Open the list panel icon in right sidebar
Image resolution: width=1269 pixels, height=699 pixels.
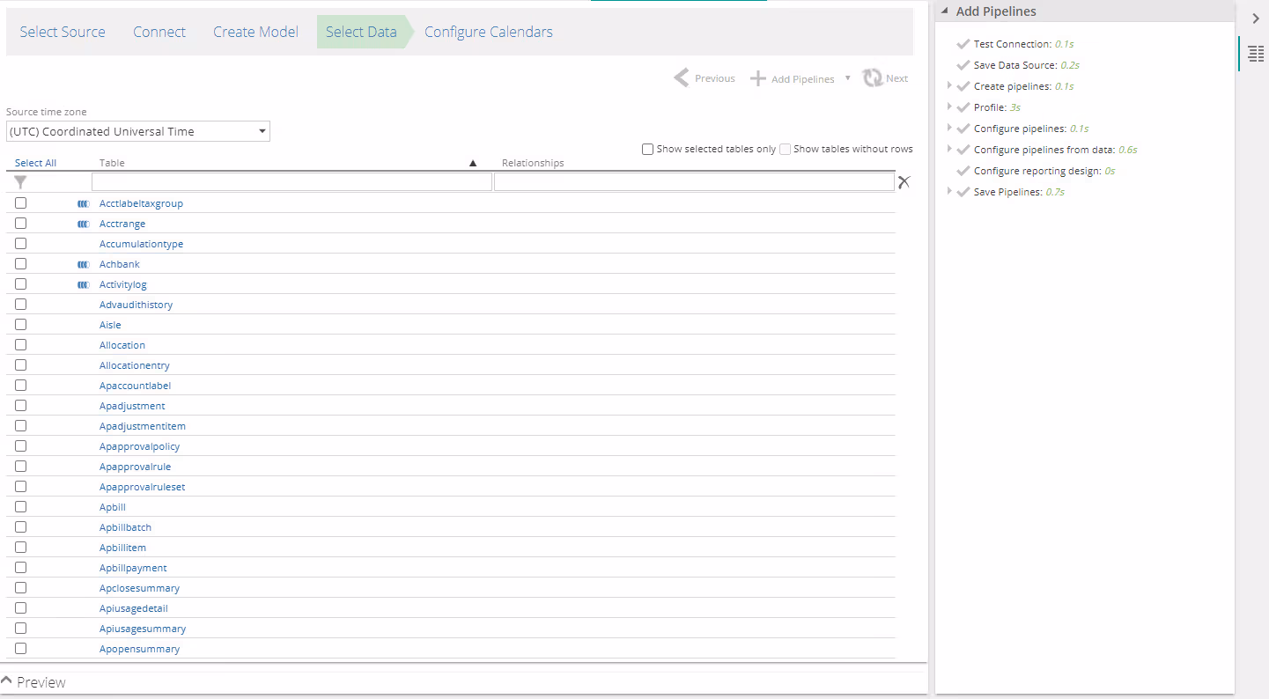coord(1256,55)
